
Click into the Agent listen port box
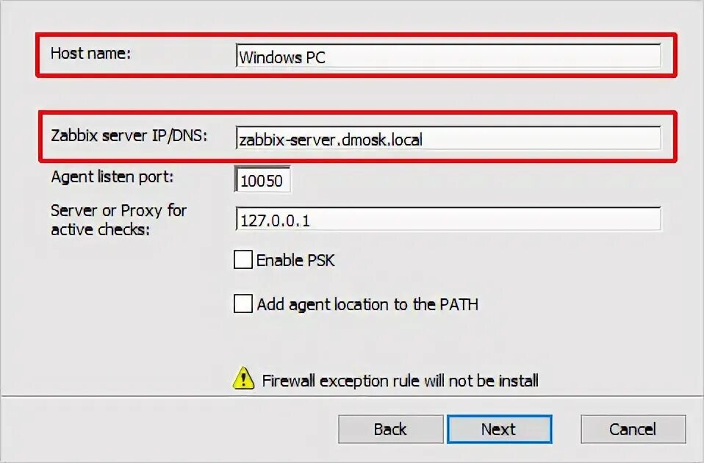pyautogui.click(x=262, y=179)
